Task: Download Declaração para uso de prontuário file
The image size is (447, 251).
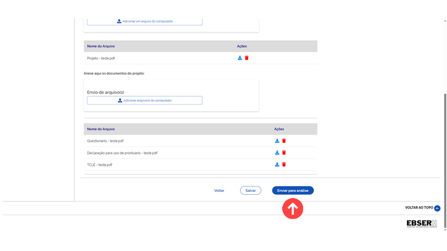Action: click(277, 153)
